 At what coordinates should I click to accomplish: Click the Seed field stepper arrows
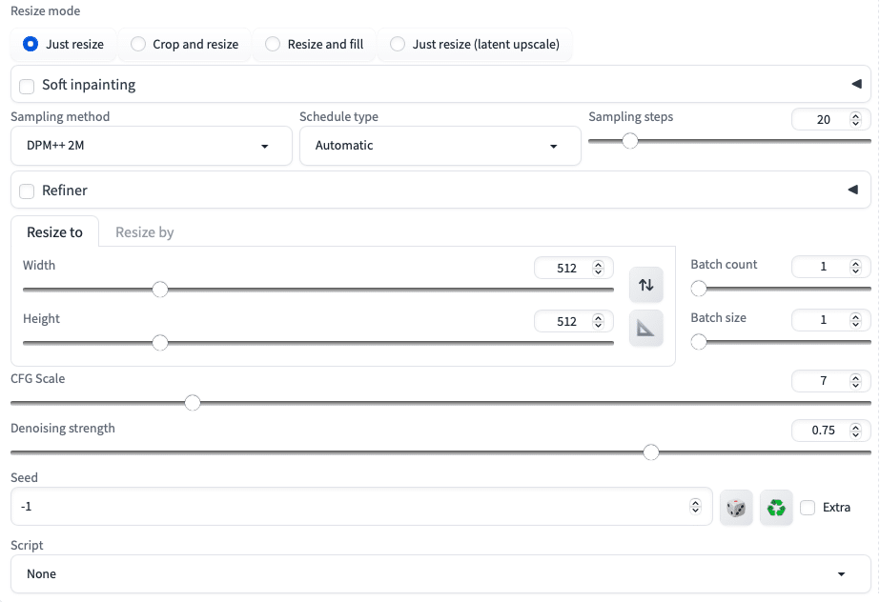[x=695, y=506]
